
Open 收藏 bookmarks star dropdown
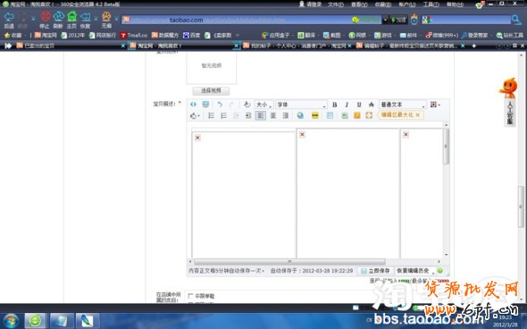[x=15, y=35]
